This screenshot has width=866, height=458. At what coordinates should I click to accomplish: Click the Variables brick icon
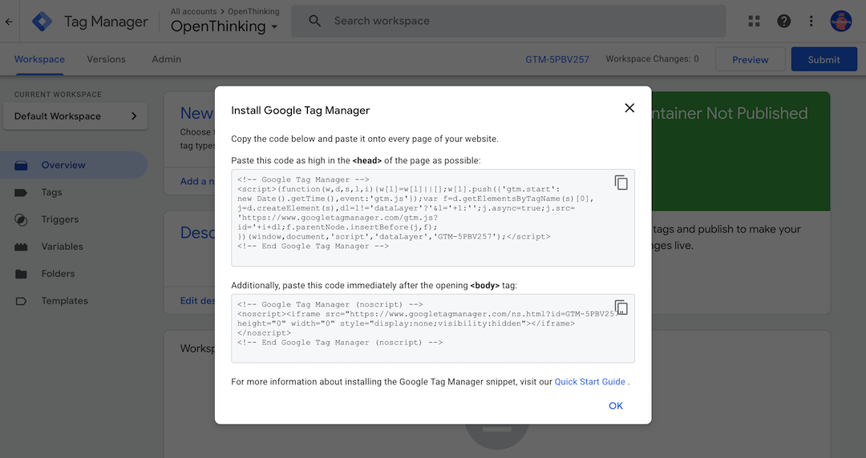coord(21,247)
